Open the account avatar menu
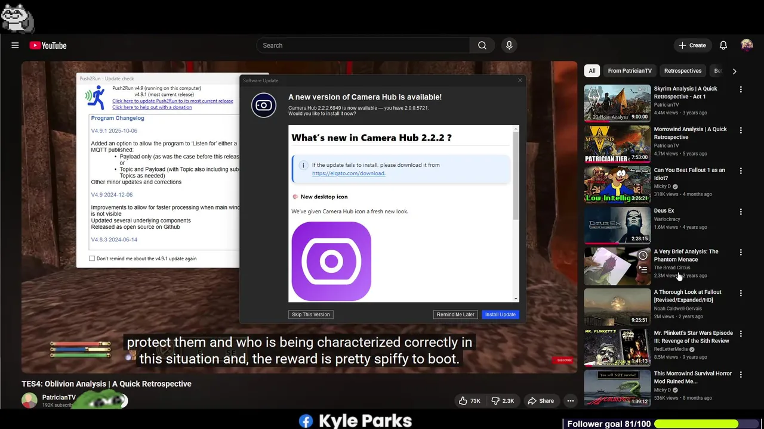The width and height of the screenshot is (764, 429). tap(747, 45)
